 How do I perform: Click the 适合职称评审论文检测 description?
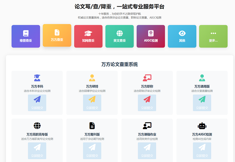[x=147, y=91]
